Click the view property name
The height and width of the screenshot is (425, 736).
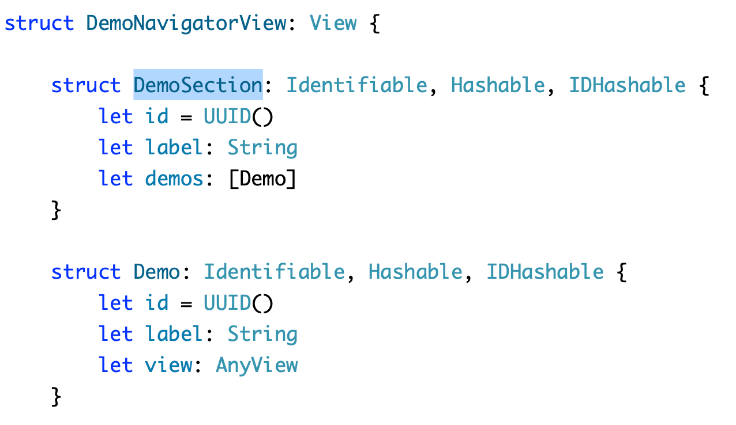[168, 365]
